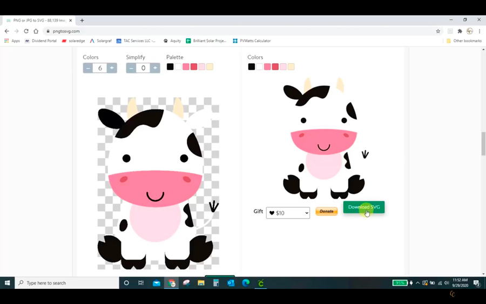
Task: Click the Colors value field showing 6
Action: click(x=100, y=68)
